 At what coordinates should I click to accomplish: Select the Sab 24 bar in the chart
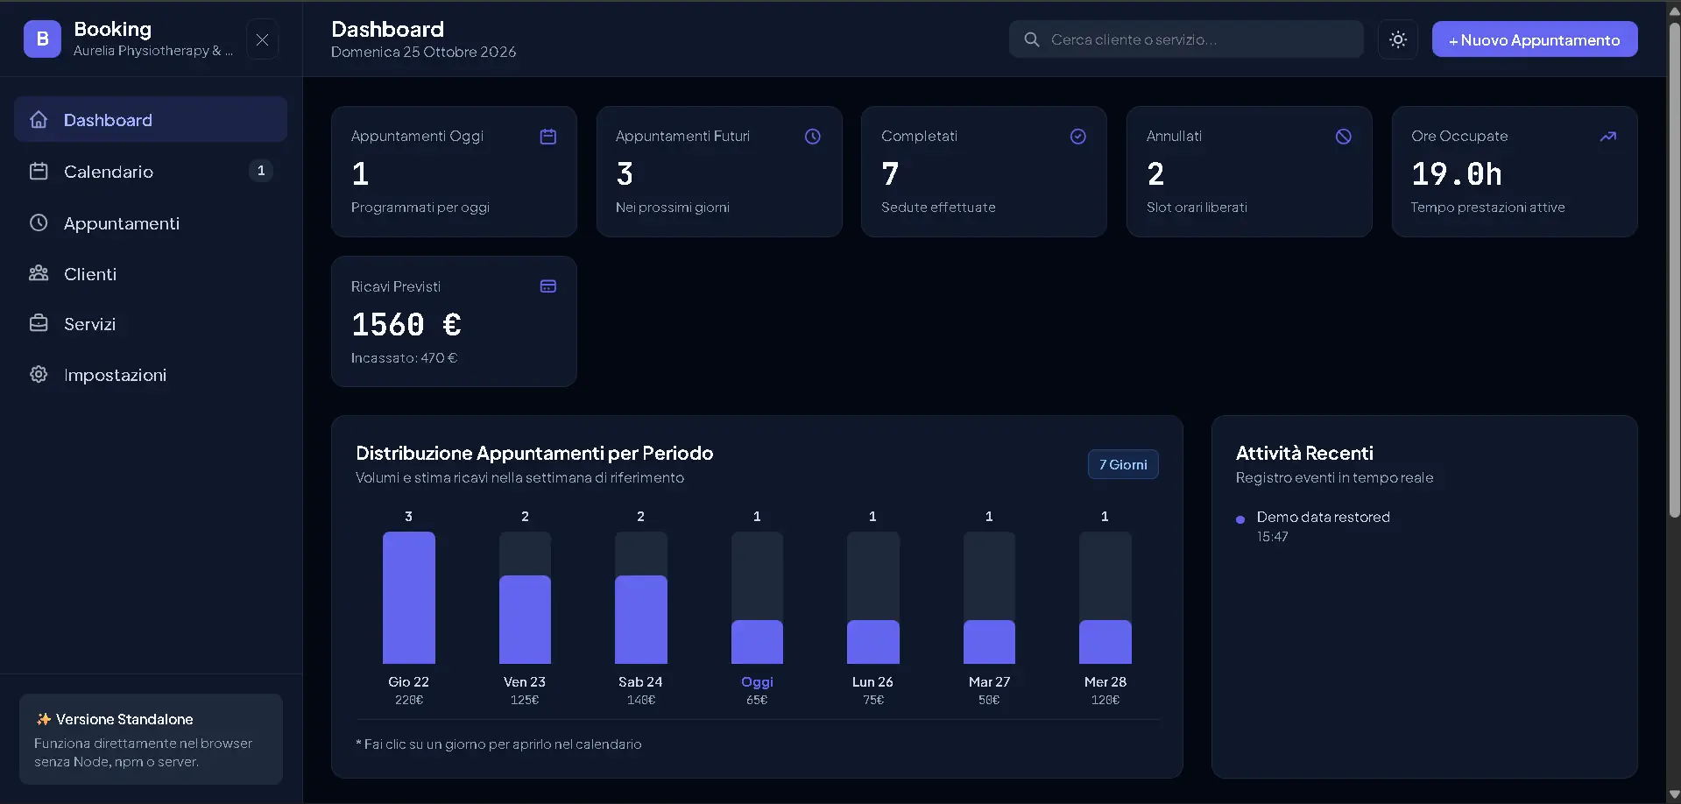[641, 597]
